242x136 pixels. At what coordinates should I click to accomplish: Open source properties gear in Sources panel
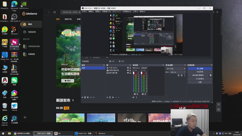113,97
